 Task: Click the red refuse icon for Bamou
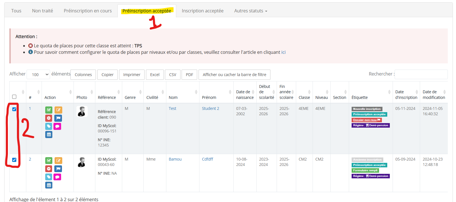(49, 169)
